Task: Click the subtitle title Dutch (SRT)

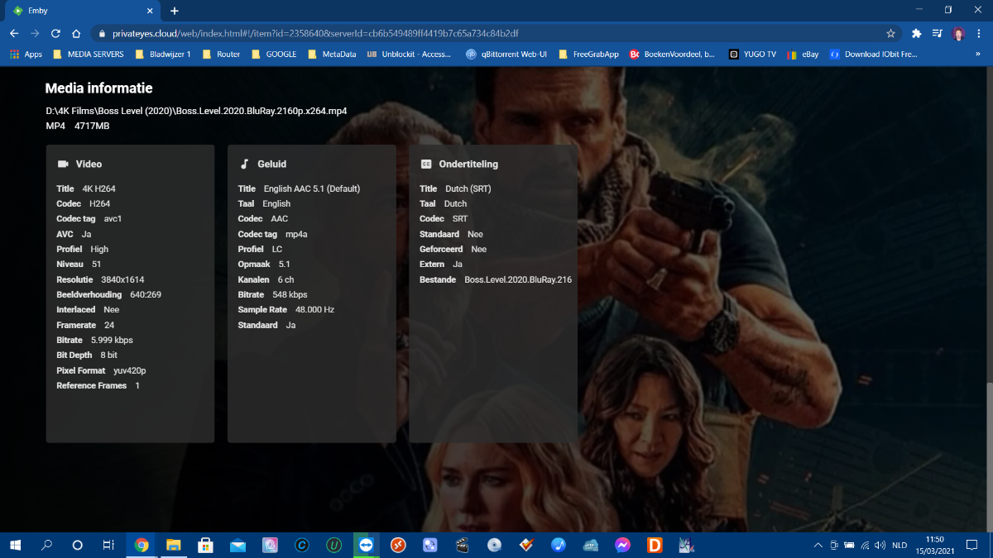Action: [x=468, y=188]
